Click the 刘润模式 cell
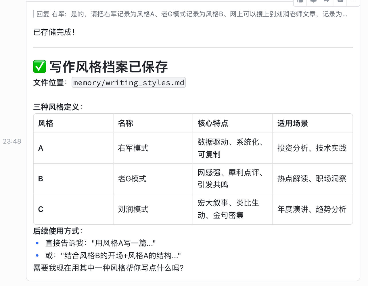 pyautogui.click(x=153, y=209)
